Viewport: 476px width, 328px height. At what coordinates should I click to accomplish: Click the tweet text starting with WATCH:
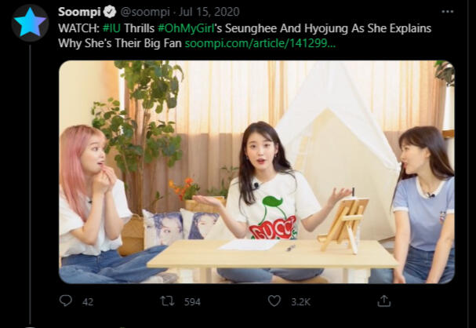pos(78,28)
